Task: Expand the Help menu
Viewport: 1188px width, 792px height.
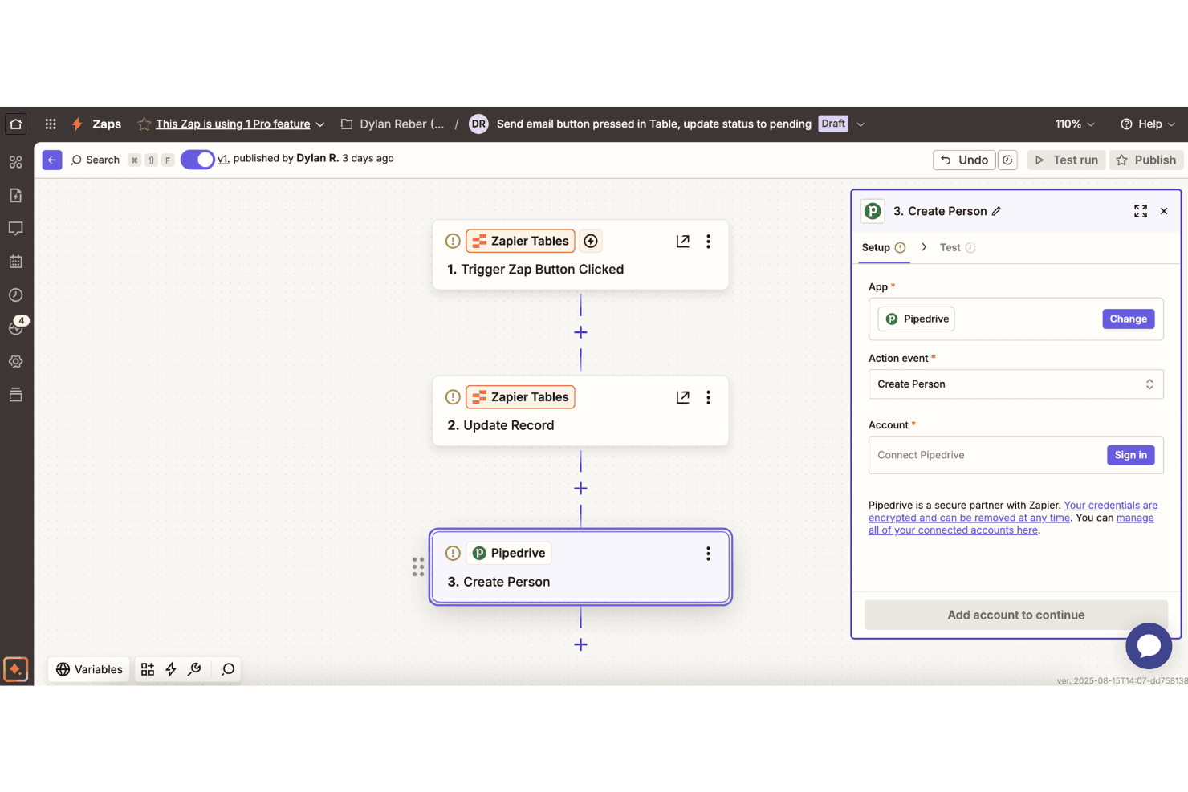Action: click(1148, 124)
